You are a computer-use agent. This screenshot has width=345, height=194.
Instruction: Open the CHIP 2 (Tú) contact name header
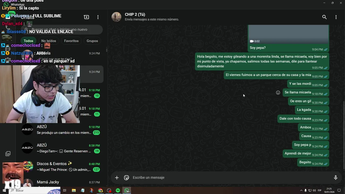point(135,15)
